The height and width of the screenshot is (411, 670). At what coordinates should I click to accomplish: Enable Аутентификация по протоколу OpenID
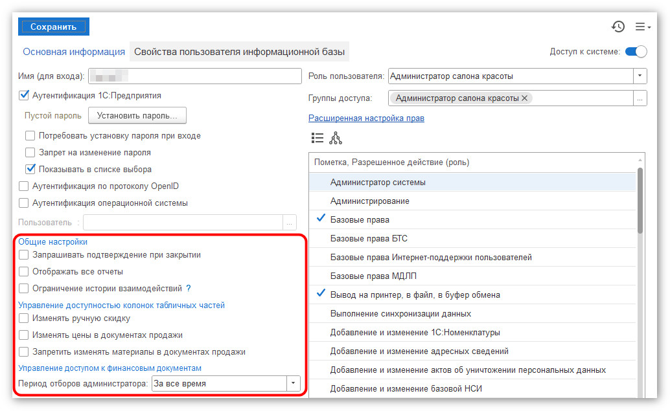pos(23,186)
